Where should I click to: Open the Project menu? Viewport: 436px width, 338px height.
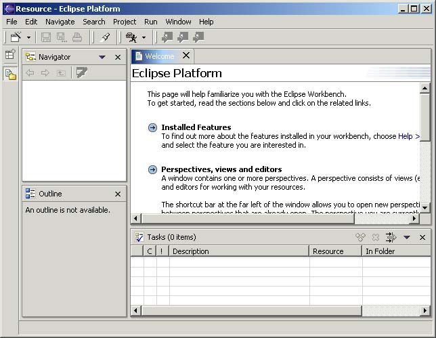tap(125, 22)
